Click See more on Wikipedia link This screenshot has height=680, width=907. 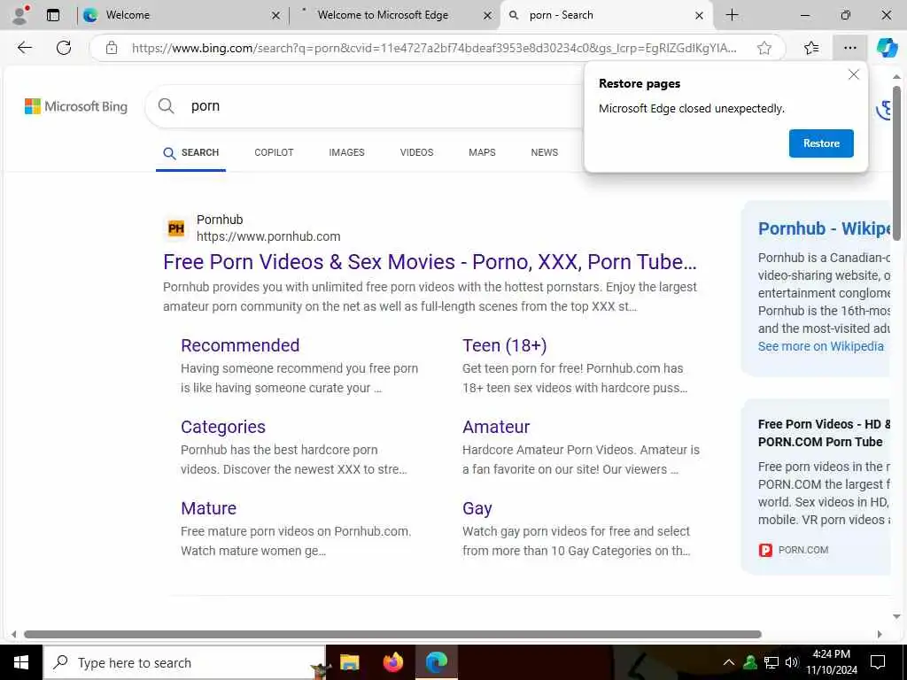click(821, 346)
